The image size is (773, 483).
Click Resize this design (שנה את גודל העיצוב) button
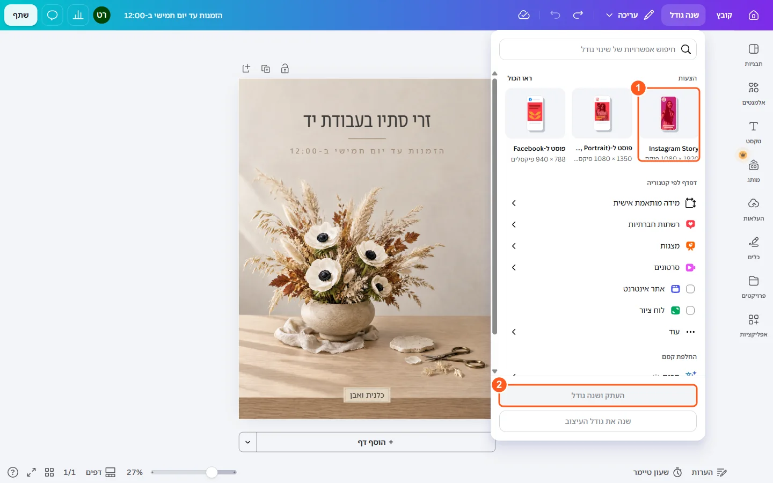[598, 421]
